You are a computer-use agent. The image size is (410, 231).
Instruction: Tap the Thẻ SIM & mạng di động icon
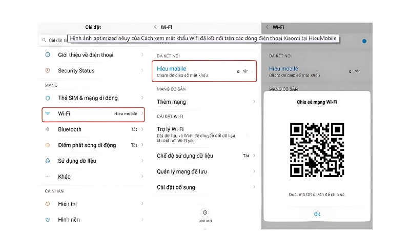(x=48, y=98)
